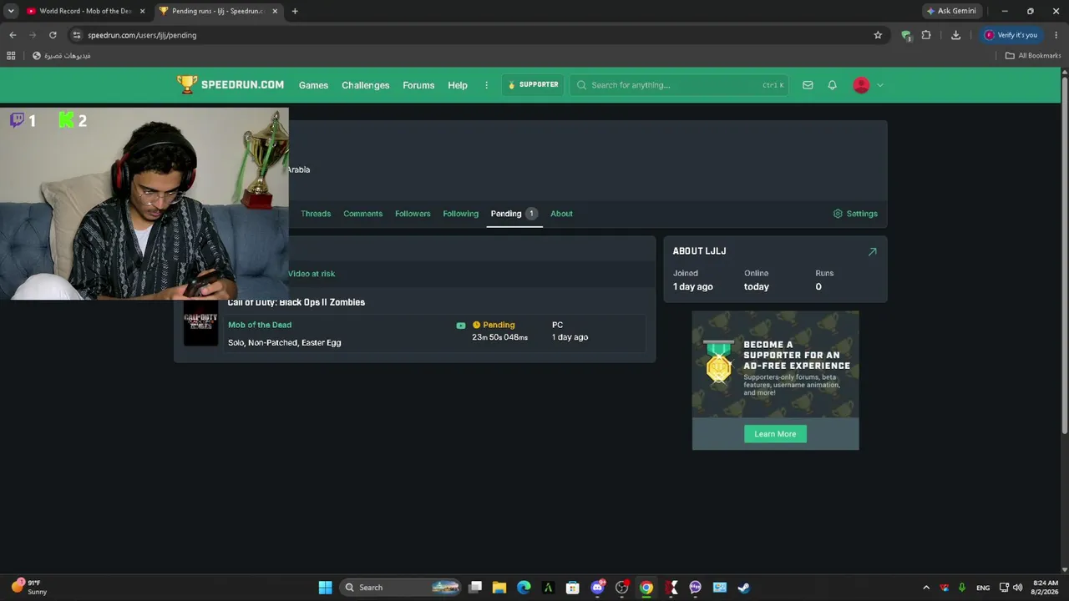Image resolution: width=1069 pixels, height=601 pixels.
Task: Click 'Solo, Non-Patched, Easter Egg' category text
Action: (x=285, y=342)
